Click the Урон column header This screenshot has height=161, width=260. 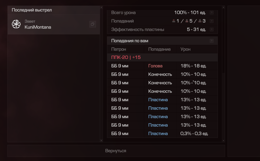coord(185,49)
